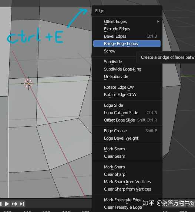Select Subdivide Edge-Ring
This screenshot has height=212, width=195.
(127, 69)
